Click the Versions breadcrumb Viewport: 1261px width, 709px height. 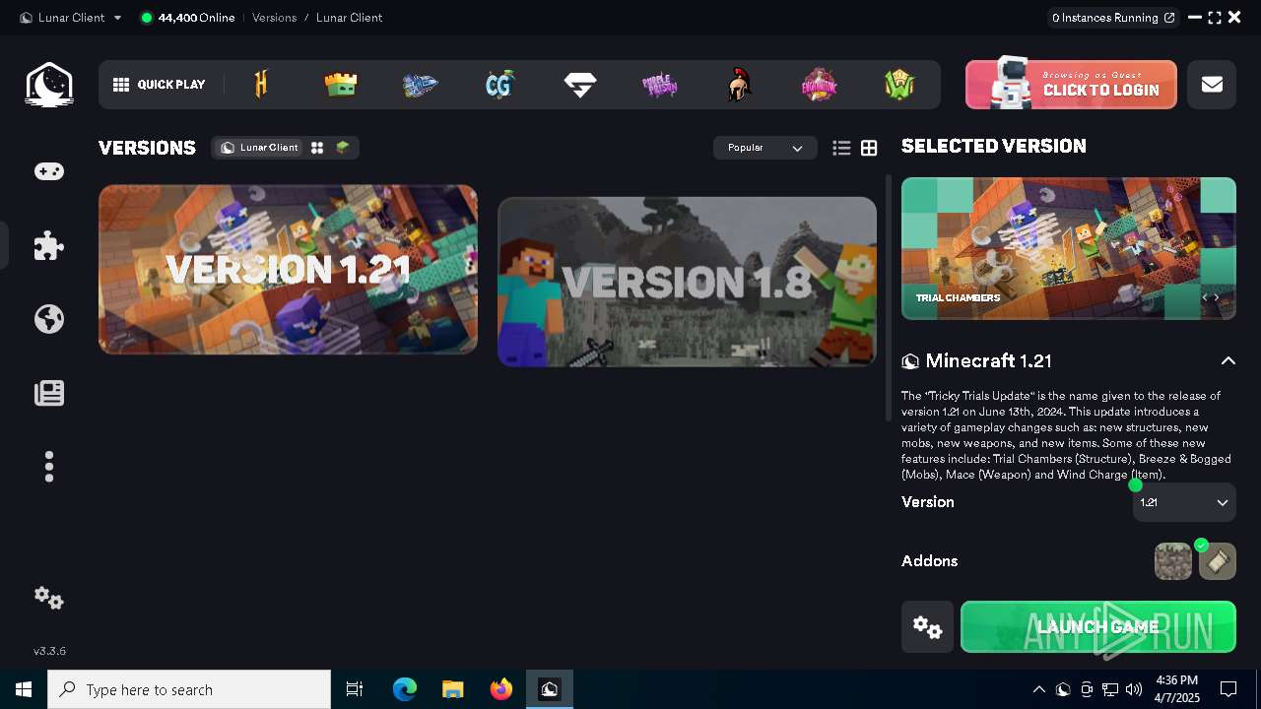274,18
